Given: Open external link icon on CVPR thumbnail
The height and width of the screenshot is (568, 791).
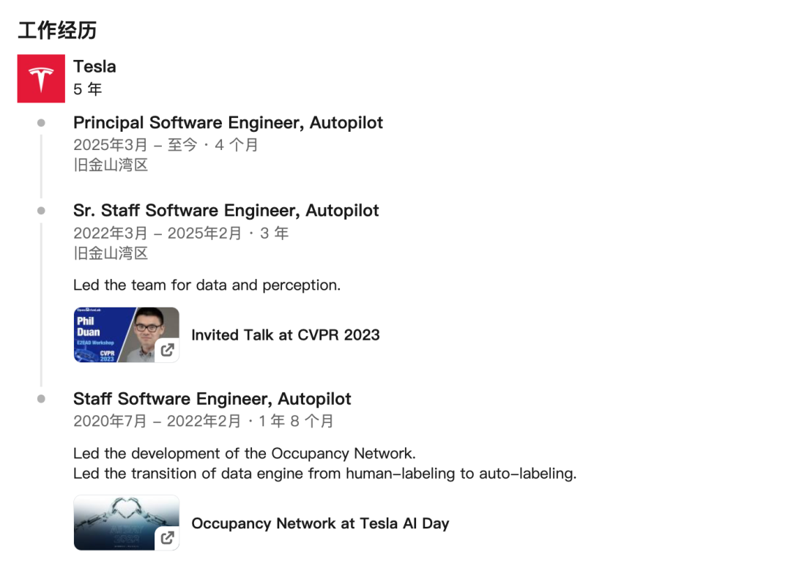Looking at the screenshot, I should point(168,350).
